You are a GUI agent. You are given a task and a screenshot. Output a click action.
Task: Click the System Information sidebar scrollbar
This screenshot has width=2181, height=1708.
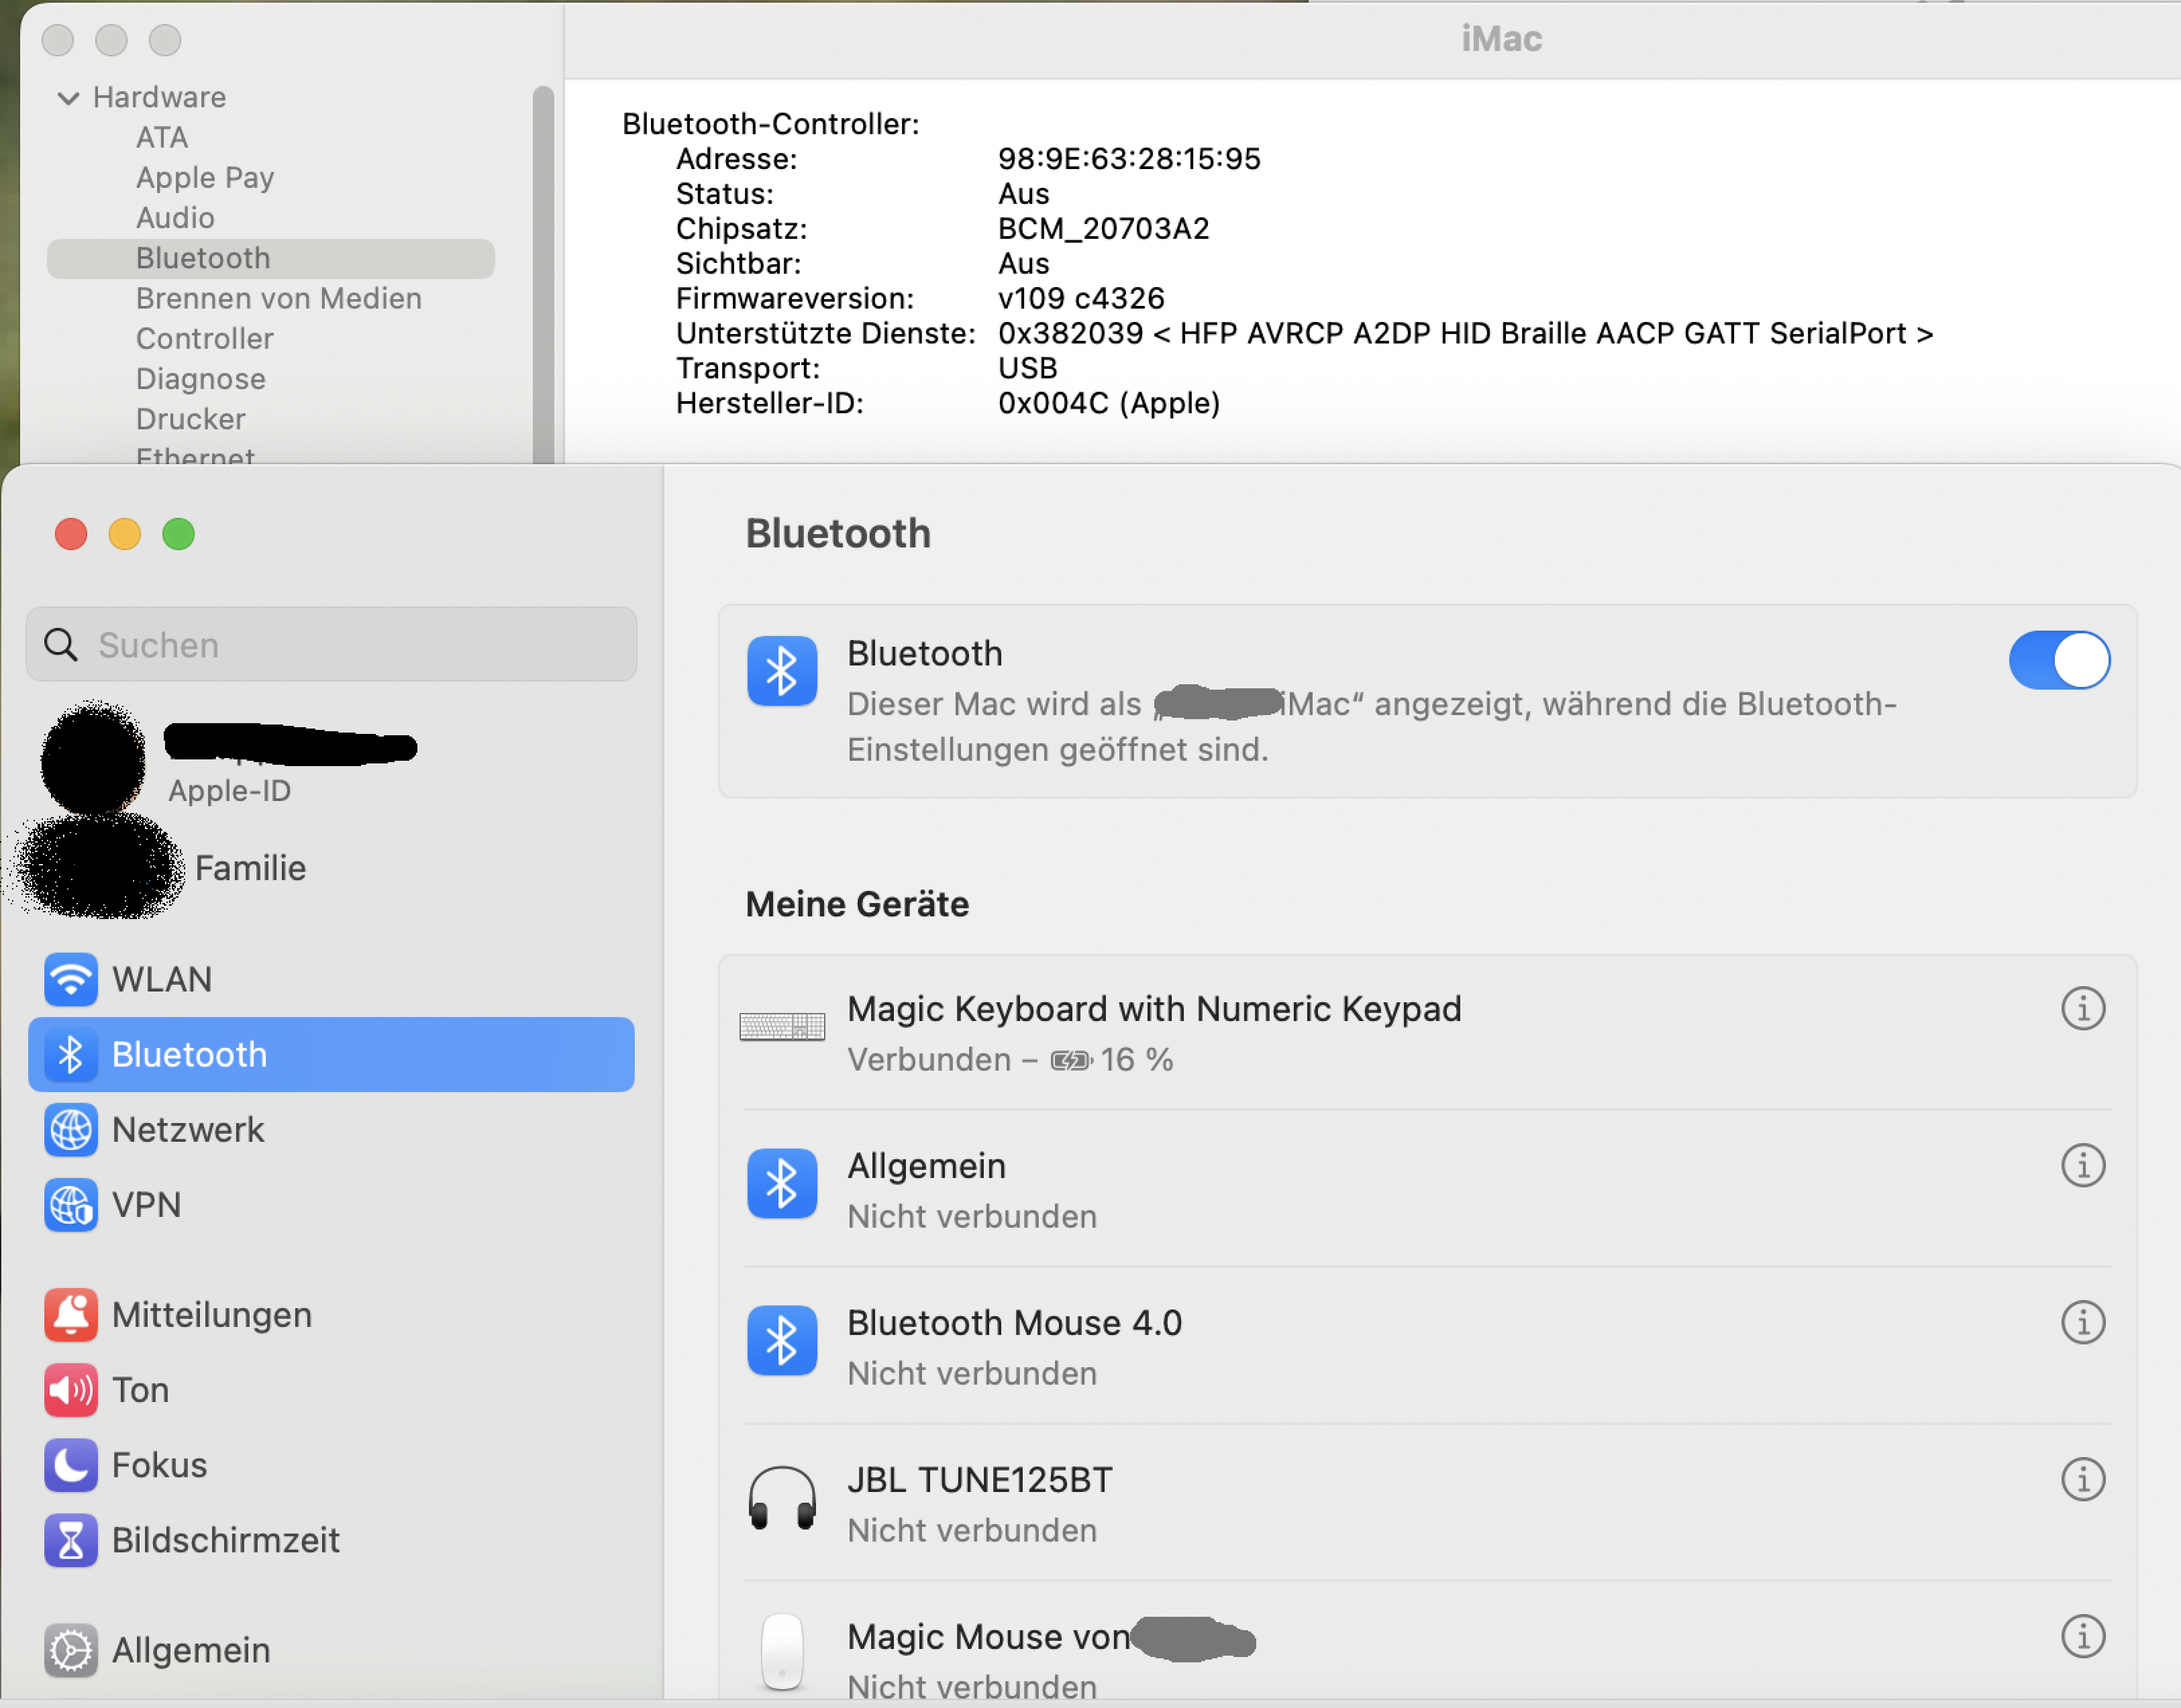click(x=542, y=270)
